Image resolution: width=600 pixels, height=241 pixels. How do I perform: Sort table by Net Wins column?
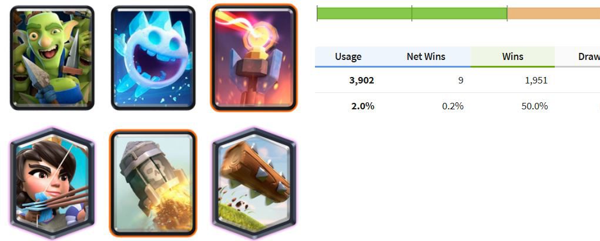[426, 57]
